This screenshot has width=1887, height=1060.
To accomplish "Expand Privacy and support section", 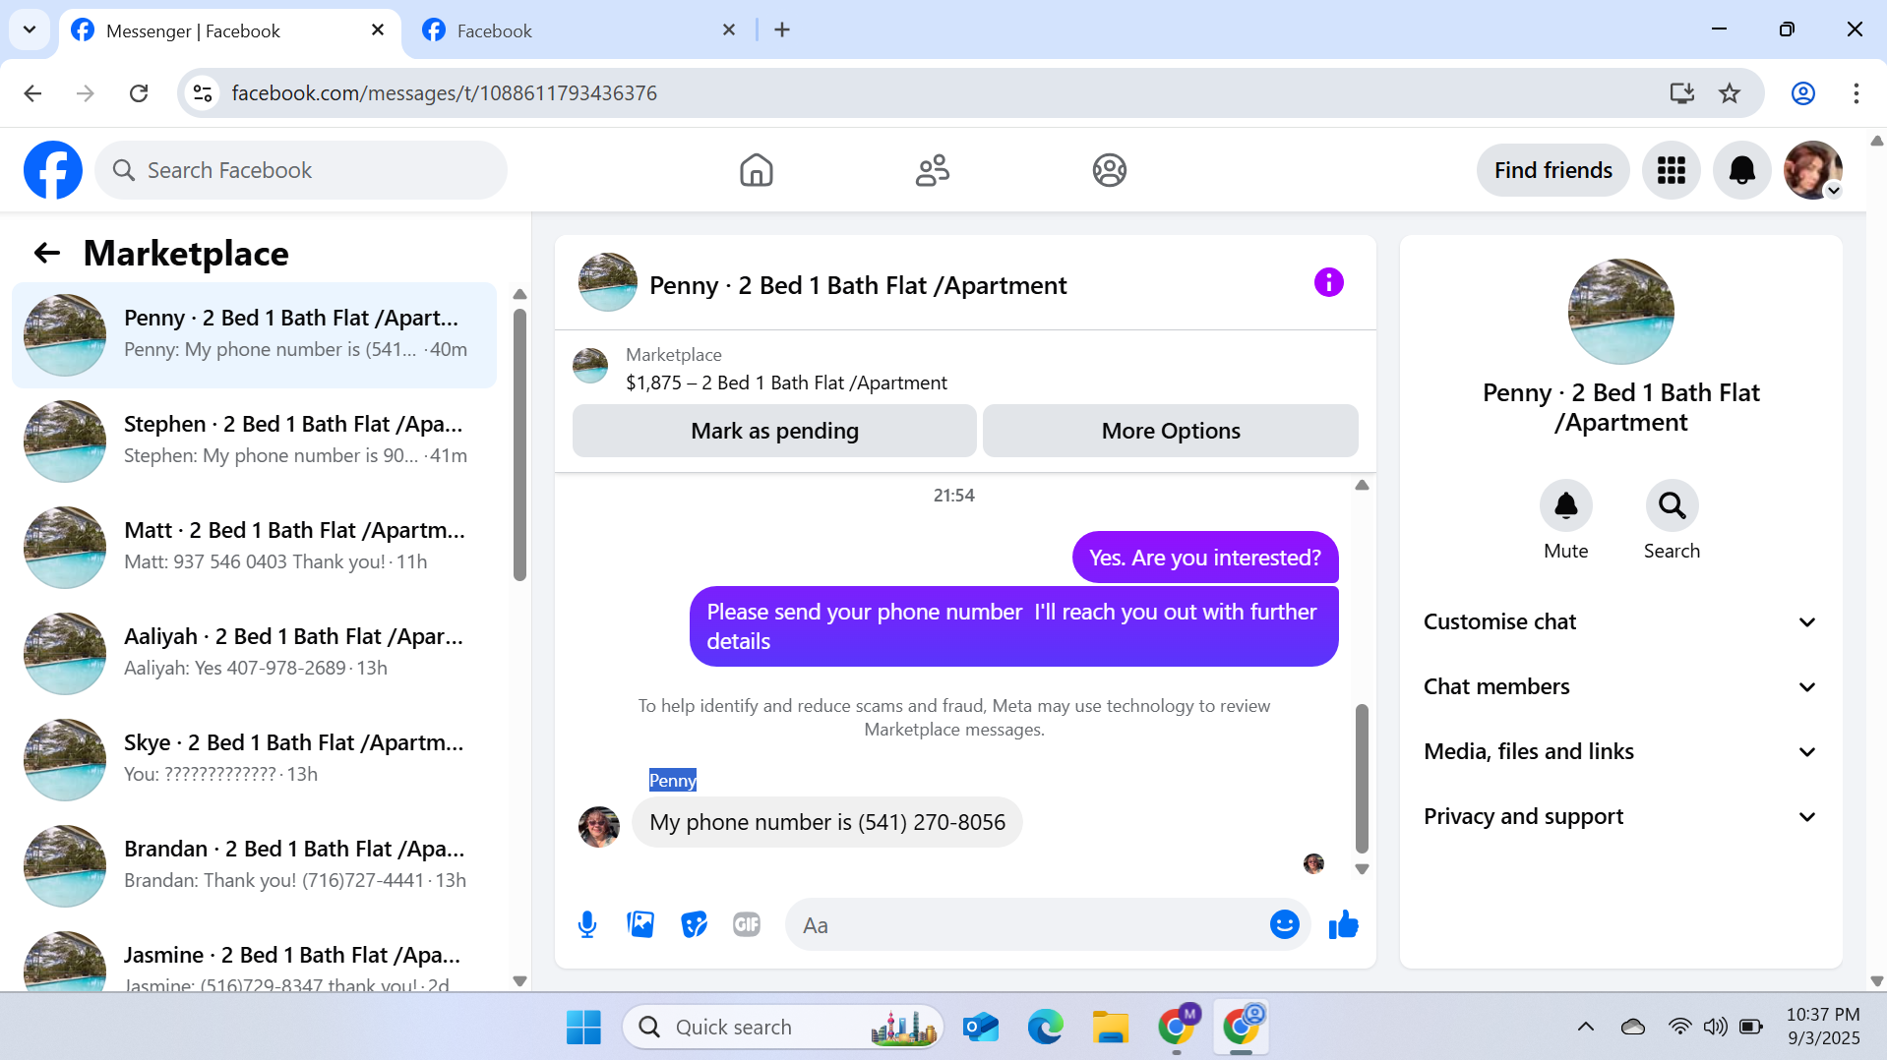I will tap(1619, 816).
